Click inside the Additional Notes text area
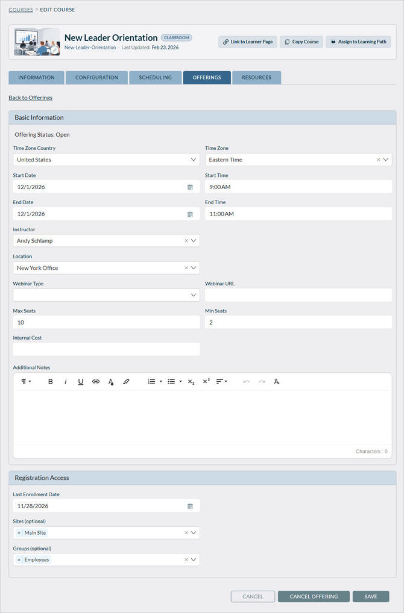The height and width of the screenshot is (613, 404). [x=203, y=417]
